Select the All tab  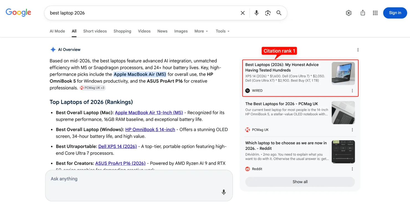(74, 31)
